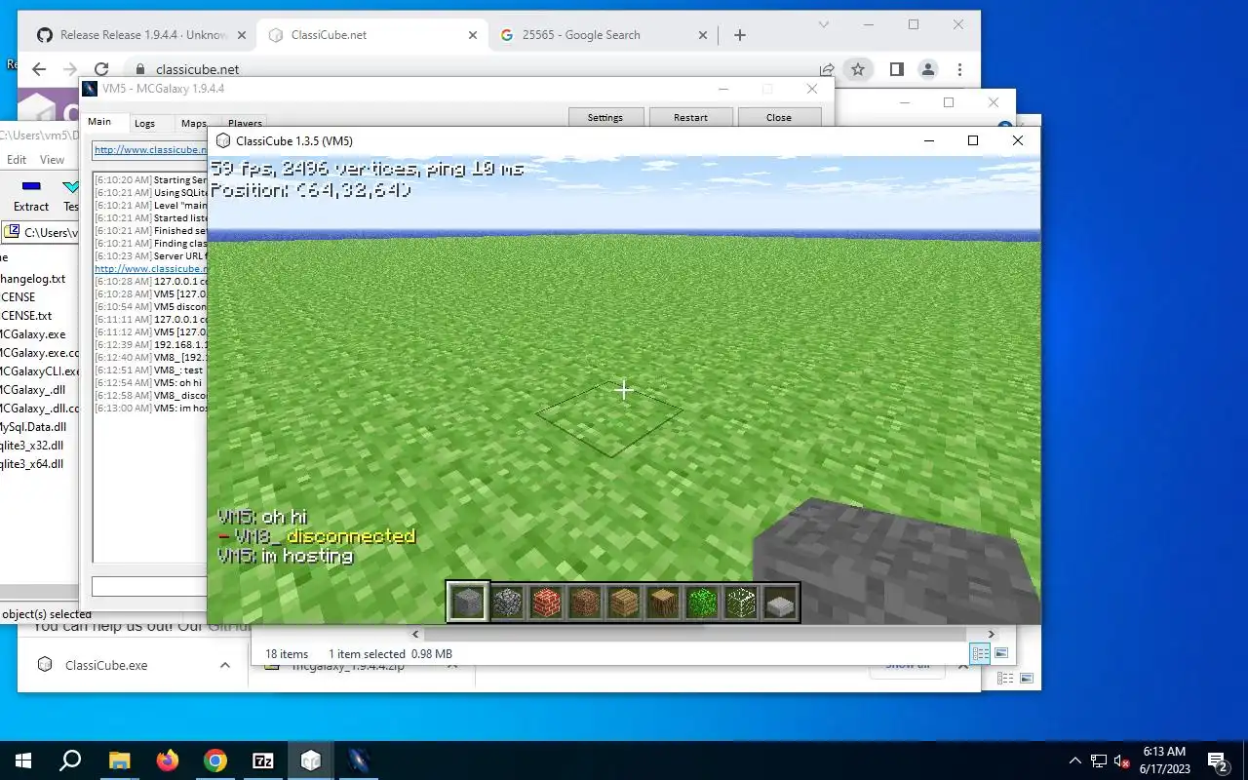
Task: Open the Edit menu in 7-Zip
Action: 17,160
